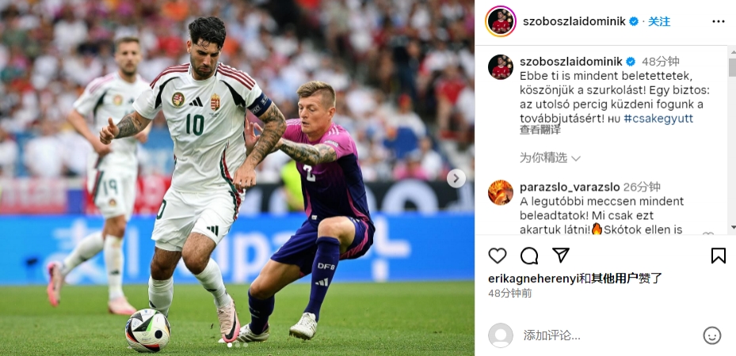Image resolution: width=736 pixels, height=356 pixels.
Task: Share post with paper plane icon
Action: tap(560, 256)
